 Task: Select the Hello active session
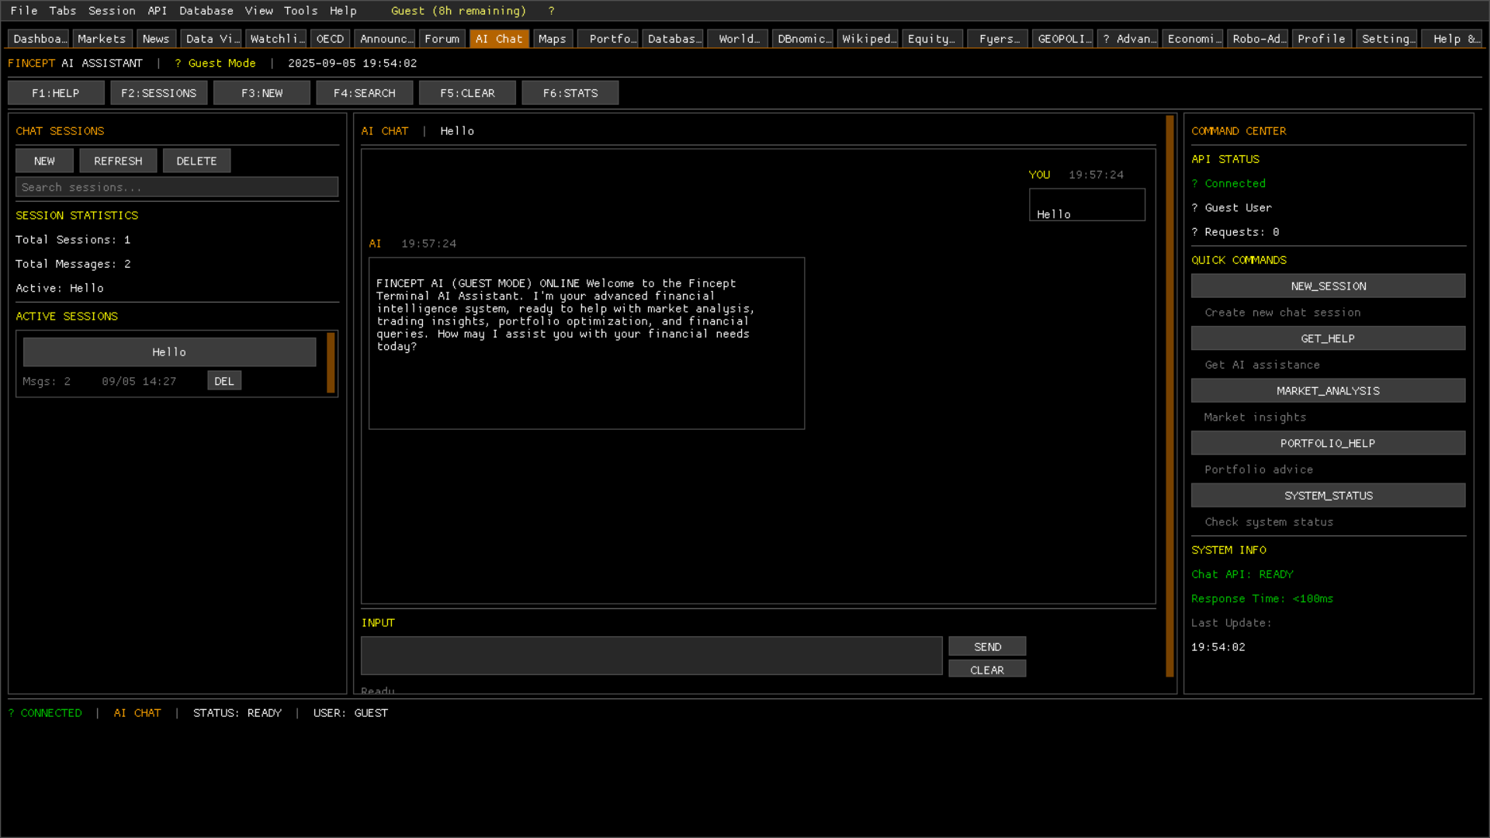tap(169, 352)
